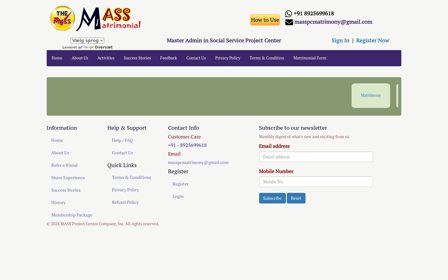The height and width of the screenshot is (280, 448).
Task: Click About Us under Information
Action: click(x=60, y=153)
